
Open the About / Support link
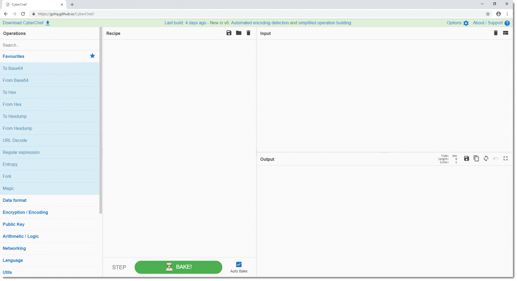488,23
